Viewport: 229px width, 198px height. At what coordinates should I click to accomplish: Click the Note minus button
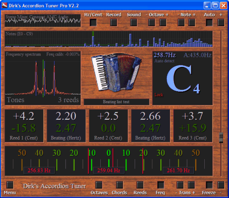pos(181,22)
